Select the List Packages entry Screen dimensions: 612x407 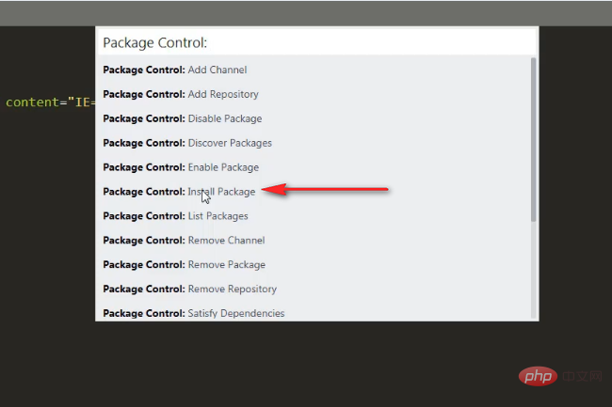pos(314,216)
